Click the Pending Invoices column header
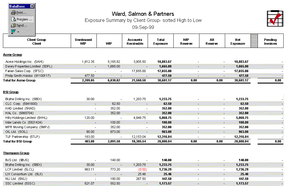The height and width of the screenshot is (186, 288). (x=270, y=41)
